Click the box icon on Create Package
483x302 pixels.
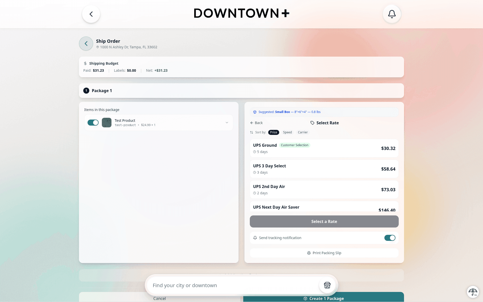(x=305, y=298)
